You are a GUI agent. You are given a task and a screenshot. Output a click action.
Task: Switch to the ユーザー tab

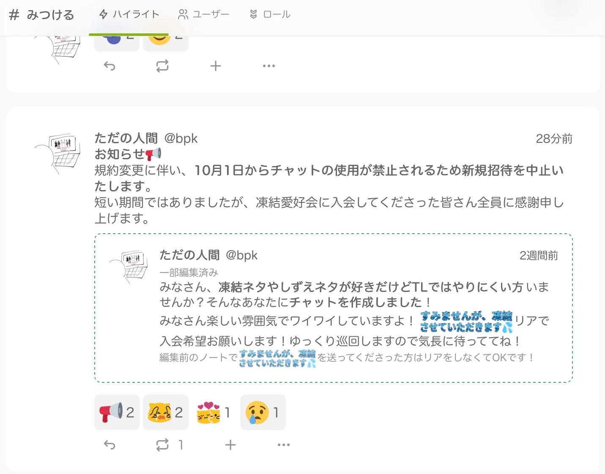[203, 14]
